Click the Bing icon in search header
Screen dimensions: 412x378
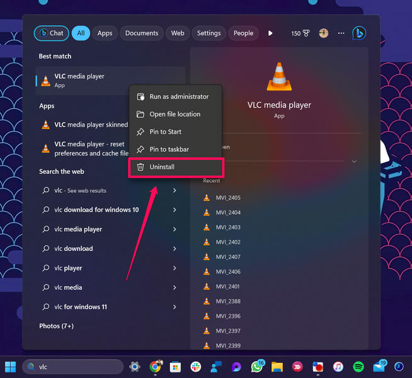pyautogui.click(x=358, y=33)
